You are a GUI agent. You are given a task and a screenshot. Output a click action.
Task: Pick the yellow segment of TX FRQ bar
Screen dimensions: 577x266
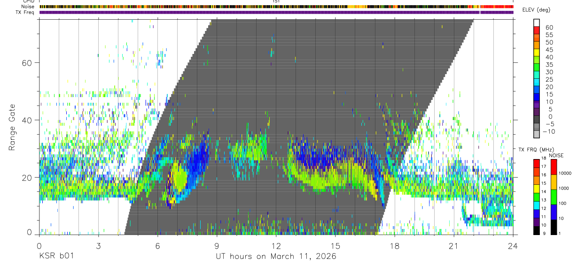click(536, 189)
